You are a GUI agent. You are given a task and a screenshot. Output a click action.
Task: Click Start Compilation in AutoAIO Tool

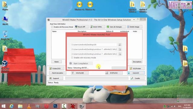[81, 63]
